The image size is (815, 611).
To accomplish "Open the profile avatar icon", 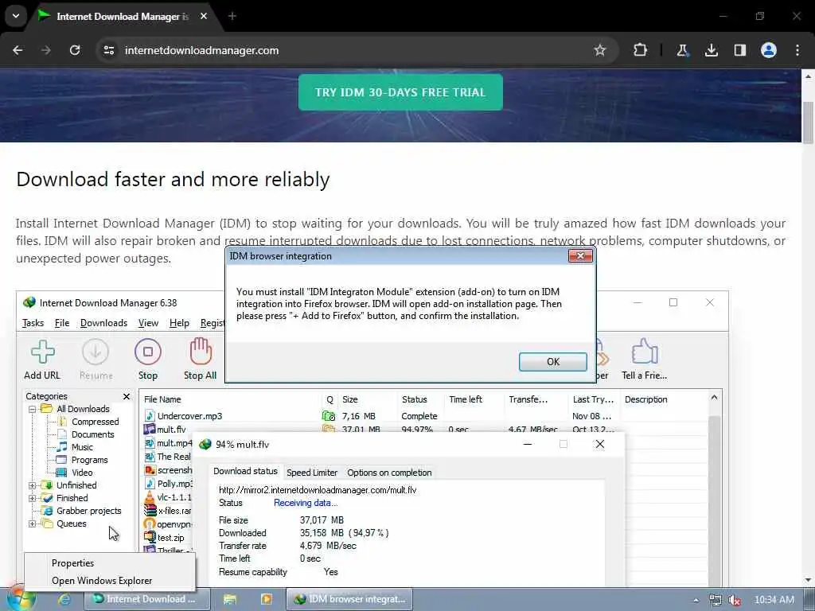I will [769, 50].
